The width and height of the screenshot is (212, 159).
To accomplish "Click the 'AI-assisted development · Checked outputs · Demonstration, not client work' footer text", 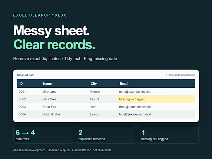I will click(x=62, y=150).
